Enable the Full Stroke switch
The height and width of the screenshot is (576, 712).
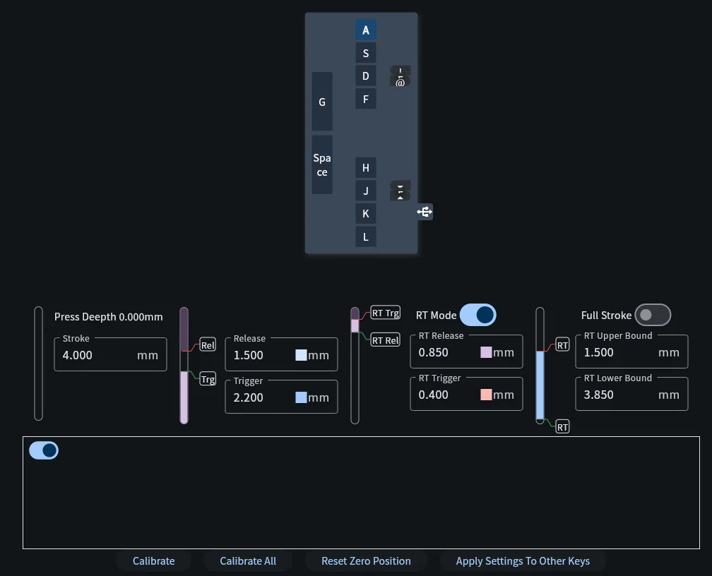(653, 315)
